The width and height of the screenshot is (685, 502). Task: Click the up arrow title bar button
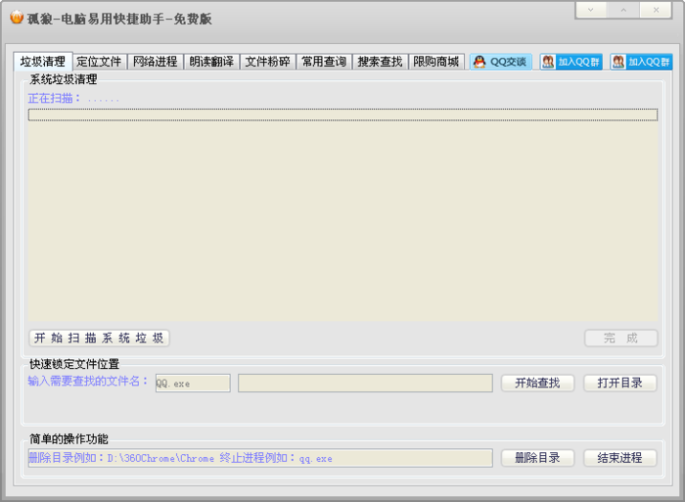click(623, 10)
